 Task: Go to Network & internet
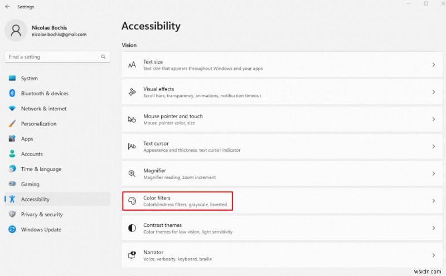click(57, 108)
